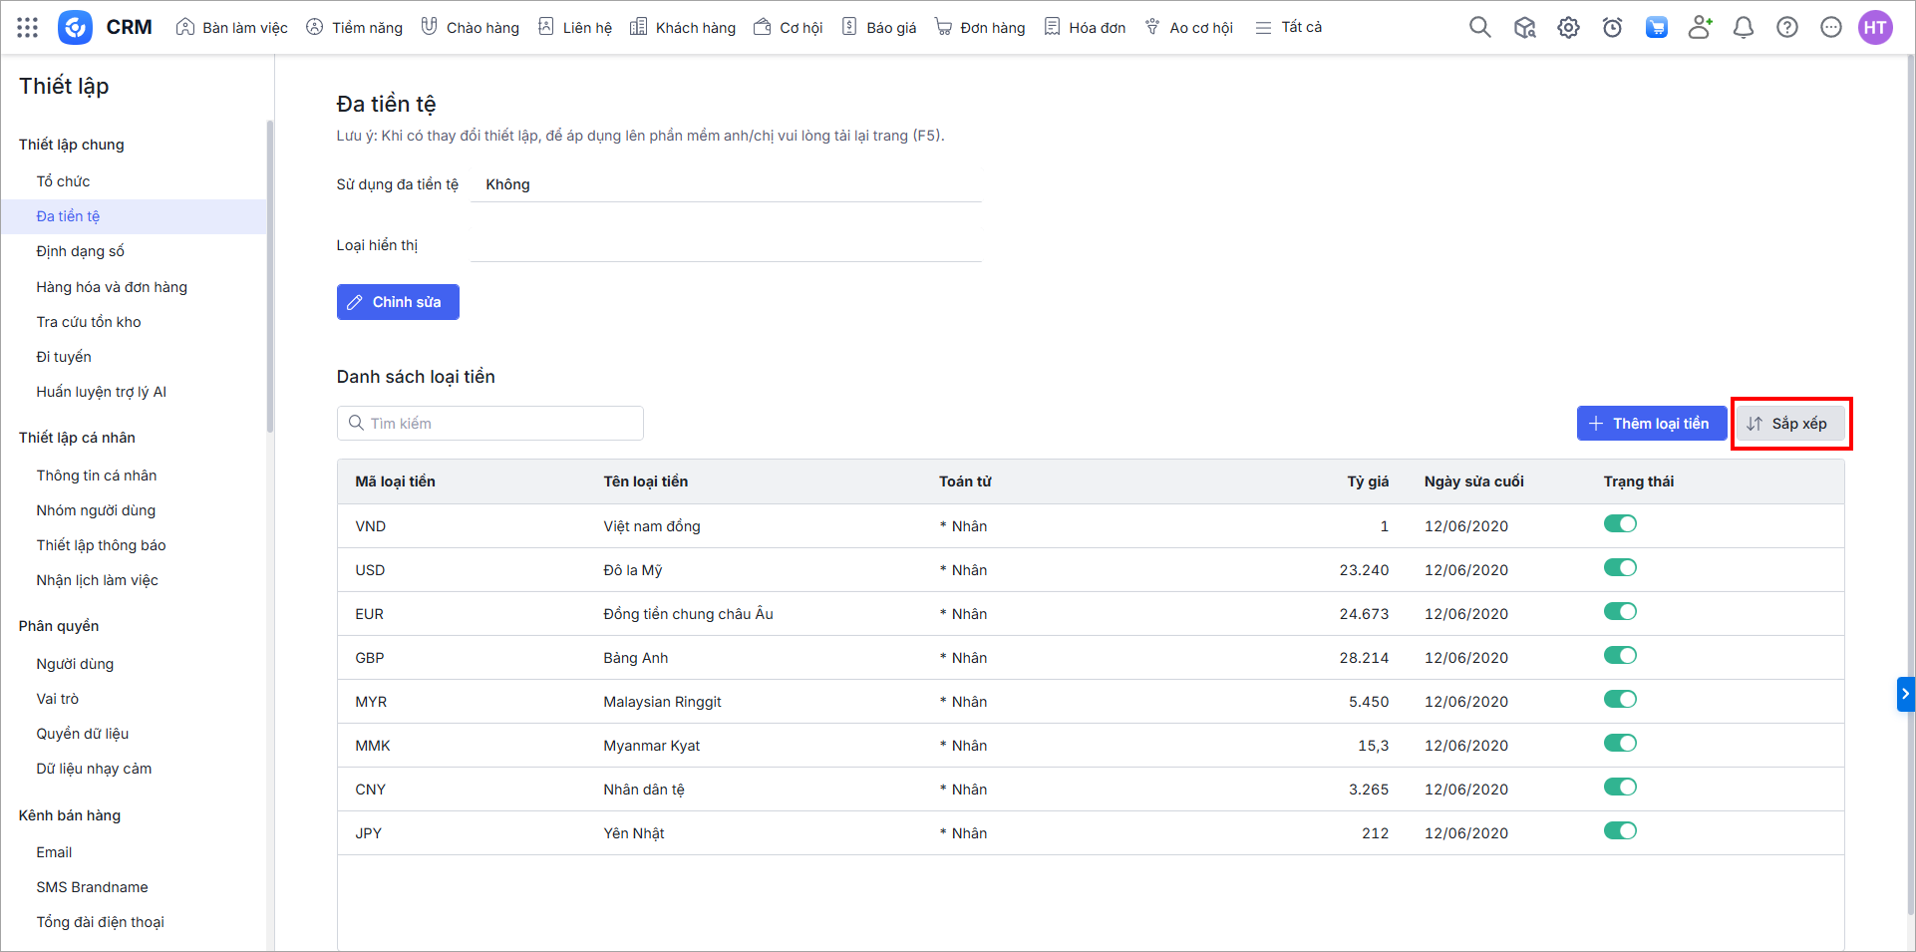The height and width of the screenshot is (952, 1916).
Task: Open the more options ellipsis icon
Action: click(1831, 28)
